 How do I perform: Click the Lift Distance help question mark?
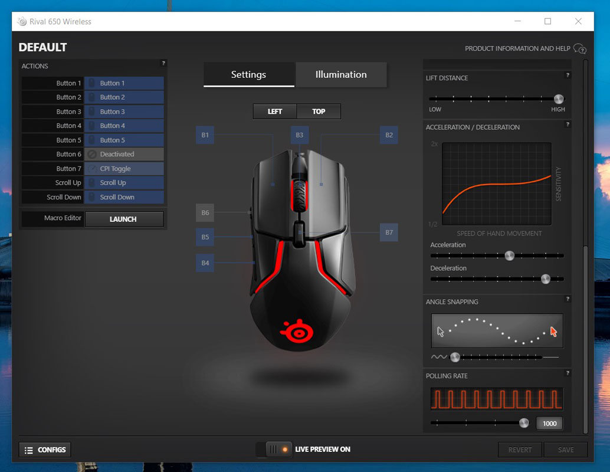tap(568, 75)
